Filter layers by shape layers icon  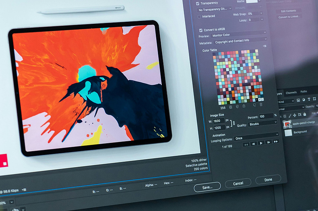[314, 99]
